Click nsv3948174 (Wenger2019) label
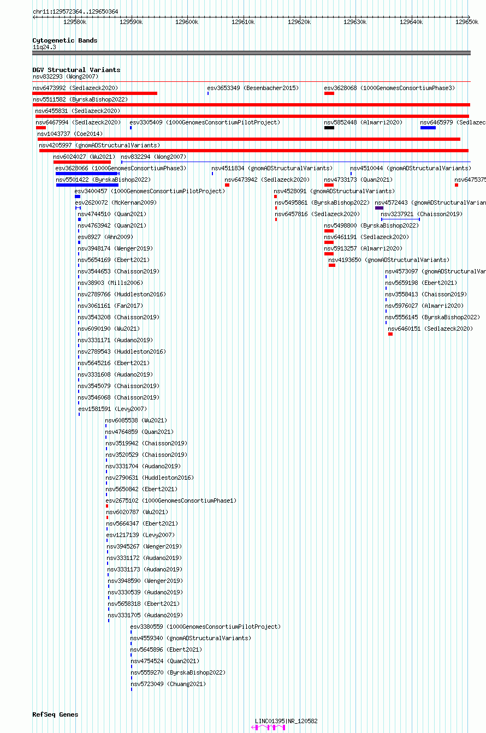 [115, 248]
